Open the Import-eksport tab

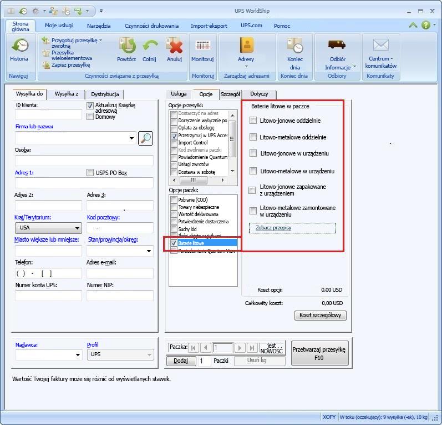(209, 26)
